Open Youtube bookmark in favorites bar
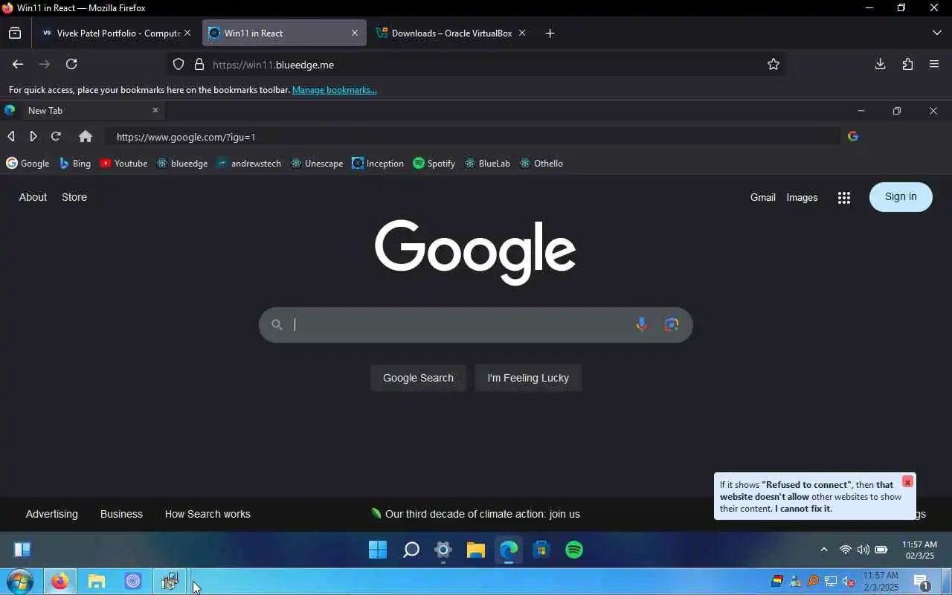The width and height of the screenshot is (952, 595). (123, 163)
